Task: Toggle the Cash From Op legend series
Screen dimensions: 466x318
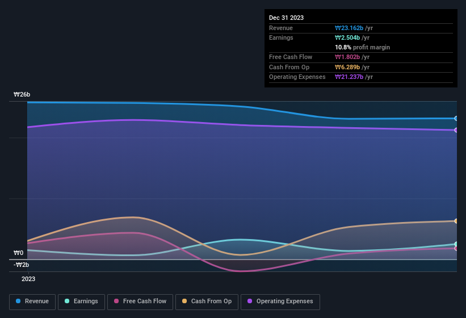Action: point(207,302)
